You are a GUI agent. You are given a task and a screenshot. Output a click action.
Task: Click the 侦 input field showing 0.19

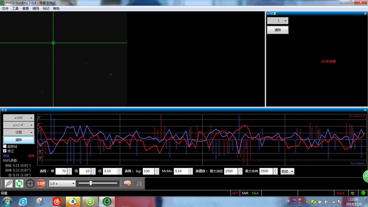click(x=110, y=171)
